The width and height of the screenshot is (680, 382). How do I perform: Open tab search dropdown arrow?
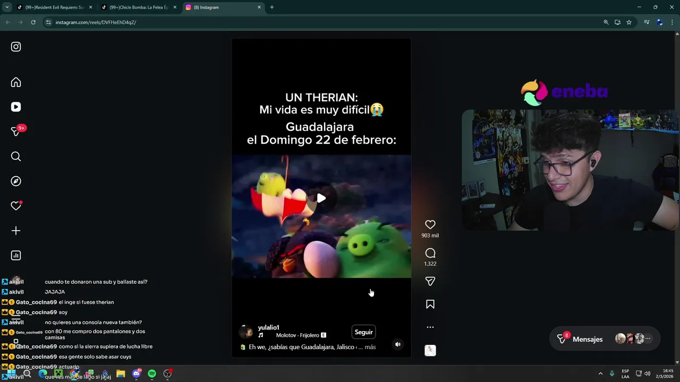[7, 7]
